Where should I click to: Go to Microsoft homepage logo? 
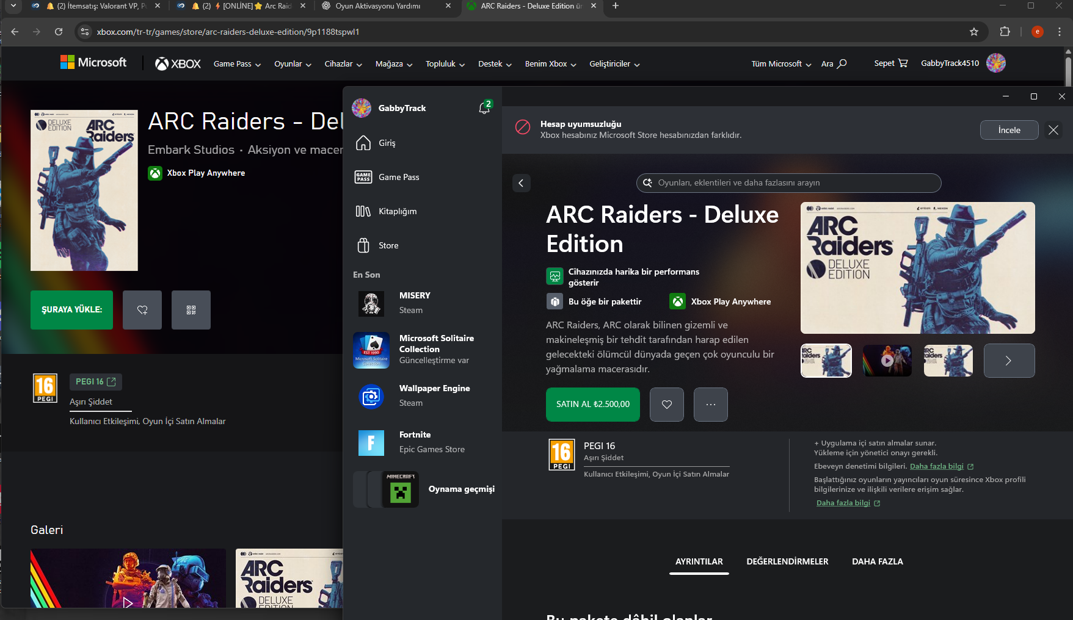coord(93,62)
